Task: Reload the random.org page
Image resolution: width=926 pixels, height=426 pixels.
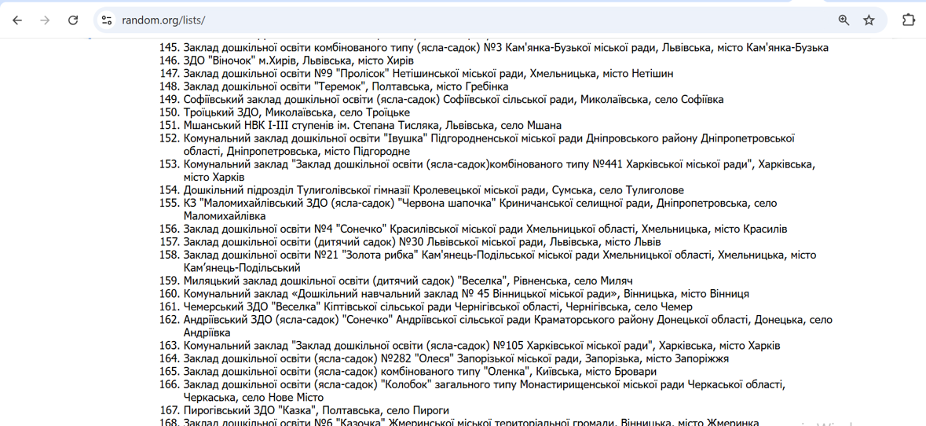Action: pos(73,20)
